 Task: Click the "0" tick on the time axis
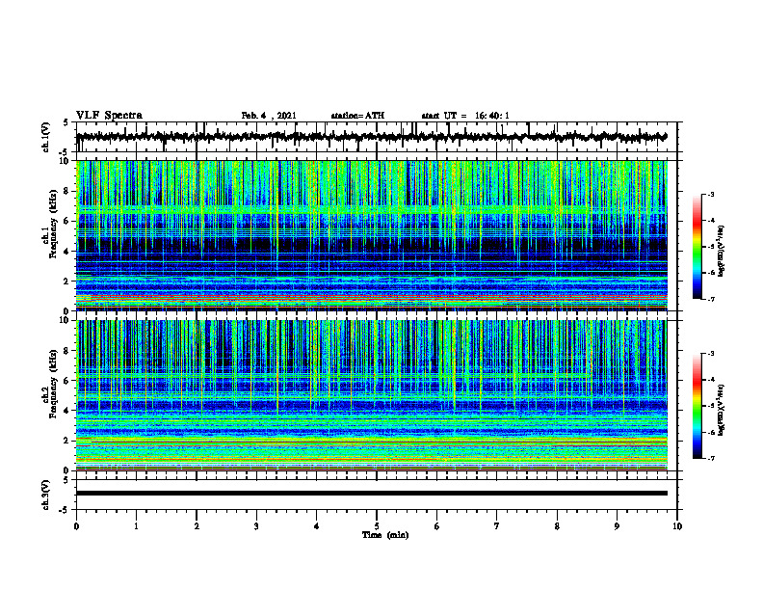(x=76, y=526)
